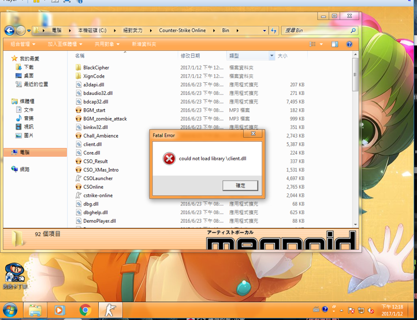Viewport: 417px width, 320px height.
Task: Open the view options dropdown arrow
Action: [x=321, y=44]
